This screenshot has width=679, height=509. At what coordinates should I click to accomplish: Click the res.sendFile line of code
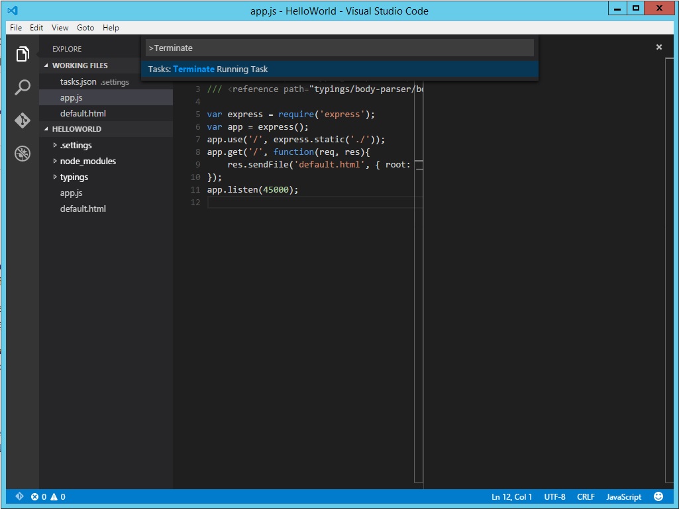319,164
